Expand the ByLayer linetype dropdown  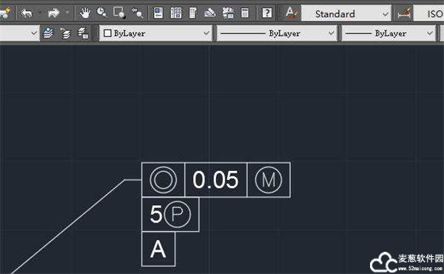[276, 33]
